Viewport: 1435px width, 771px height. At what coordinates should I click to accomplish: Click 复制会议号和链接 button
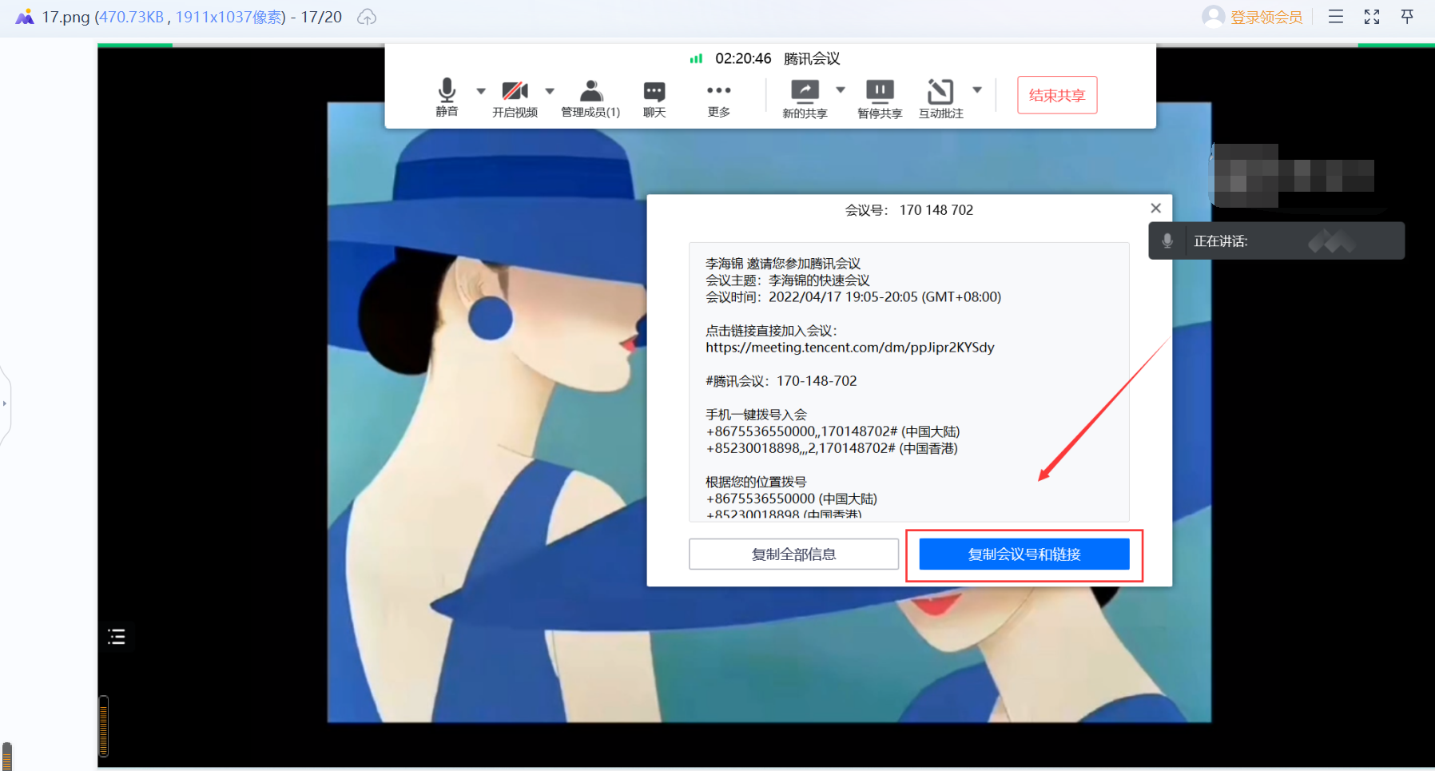1024,554
